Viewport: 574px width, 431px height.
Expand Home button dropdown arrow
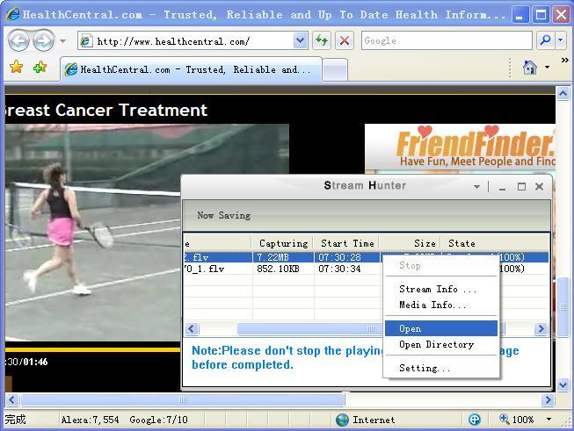click(x=548, y=68)
